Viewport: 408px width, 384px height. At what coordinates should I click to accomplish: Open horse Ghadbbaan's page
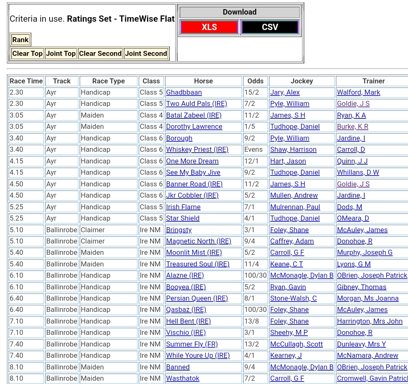(184, 93)
